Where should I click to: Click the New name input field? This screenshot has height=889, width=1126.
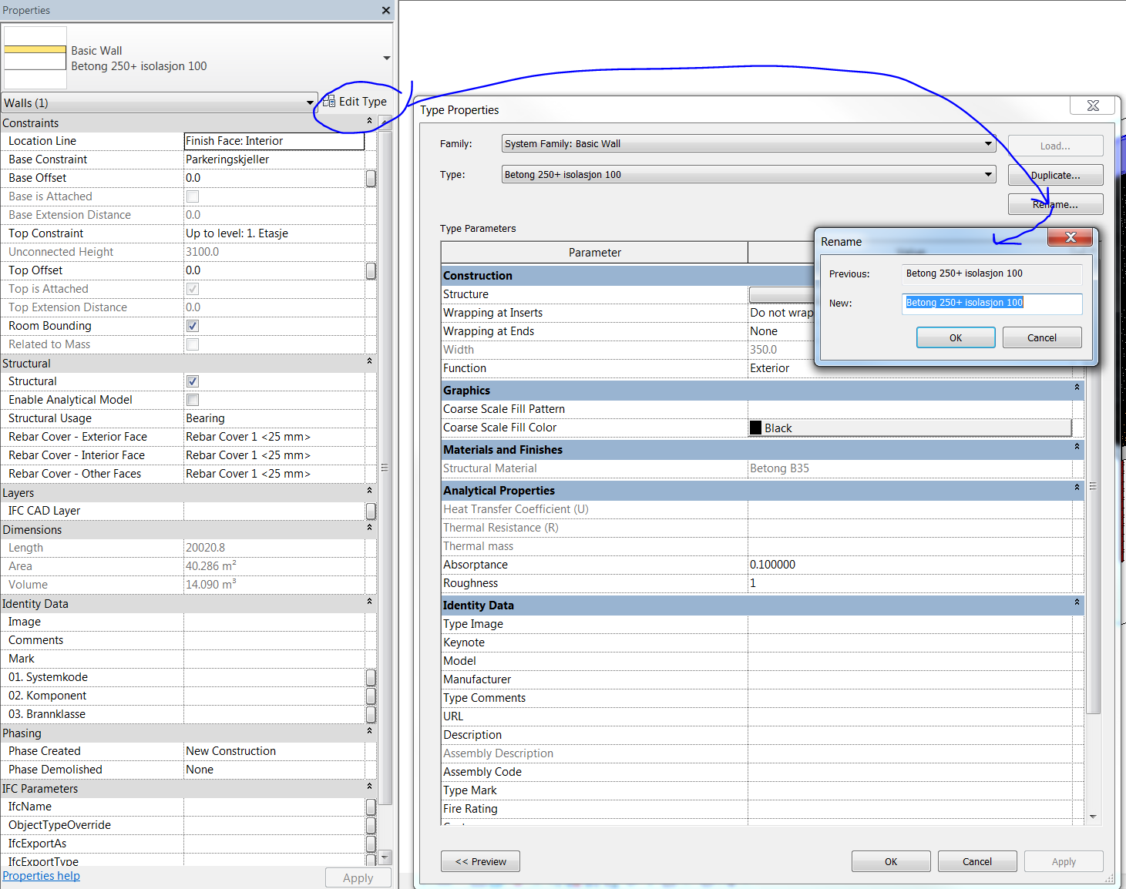(991, 303)
